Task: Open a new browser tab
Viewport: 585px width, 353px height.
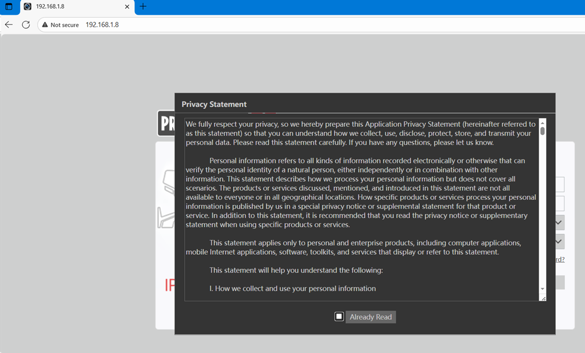Action: [143, 7]
